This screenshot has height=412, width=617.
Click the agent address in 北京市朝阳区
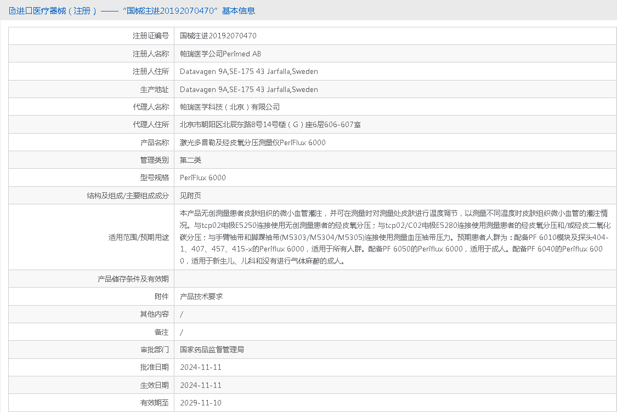click(270, 125)
